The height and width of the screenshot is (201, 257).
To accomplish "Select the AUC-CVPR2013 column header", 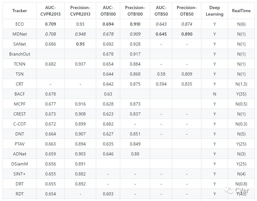I will tap(51, 11).
